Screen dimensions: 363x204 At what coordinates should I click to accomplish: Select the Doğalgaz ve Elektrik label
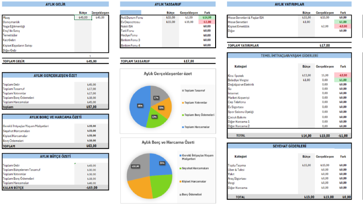(241, 85)
